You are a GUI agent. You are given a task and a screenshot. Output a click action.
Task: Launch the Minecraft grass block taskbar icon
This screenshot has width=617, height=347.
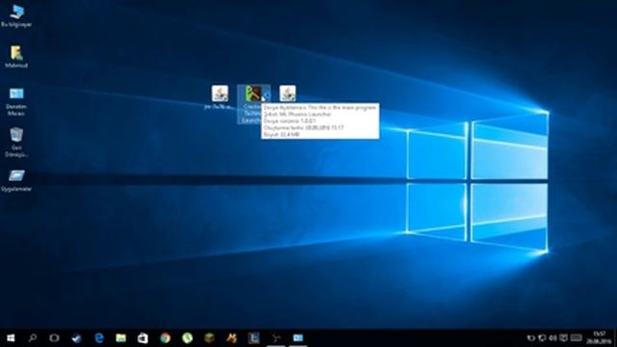click(209, 338)
